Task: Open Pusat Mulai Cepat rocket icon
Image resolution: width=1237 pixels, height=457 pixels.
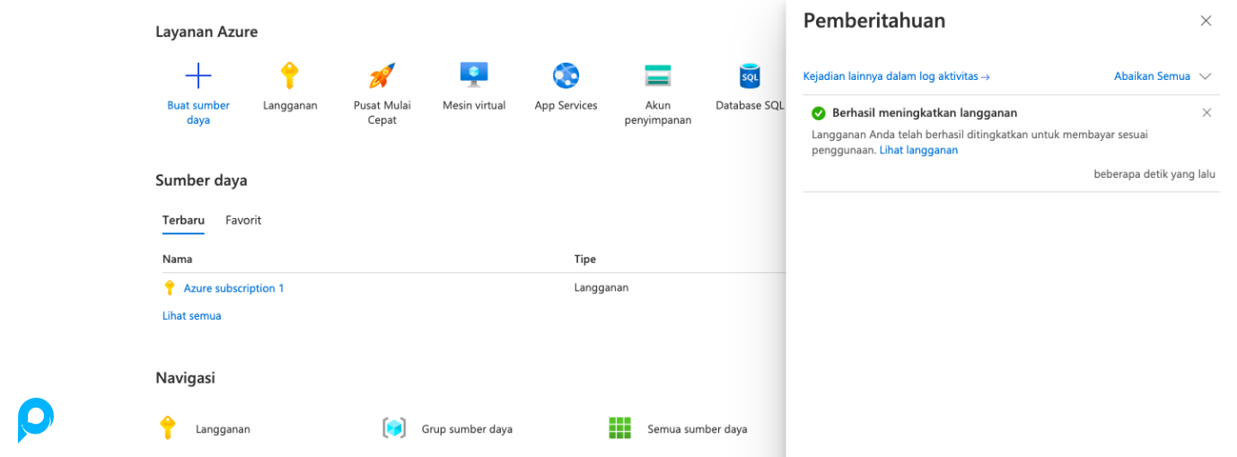Action: pyautogui.click(x=382, y=75)
